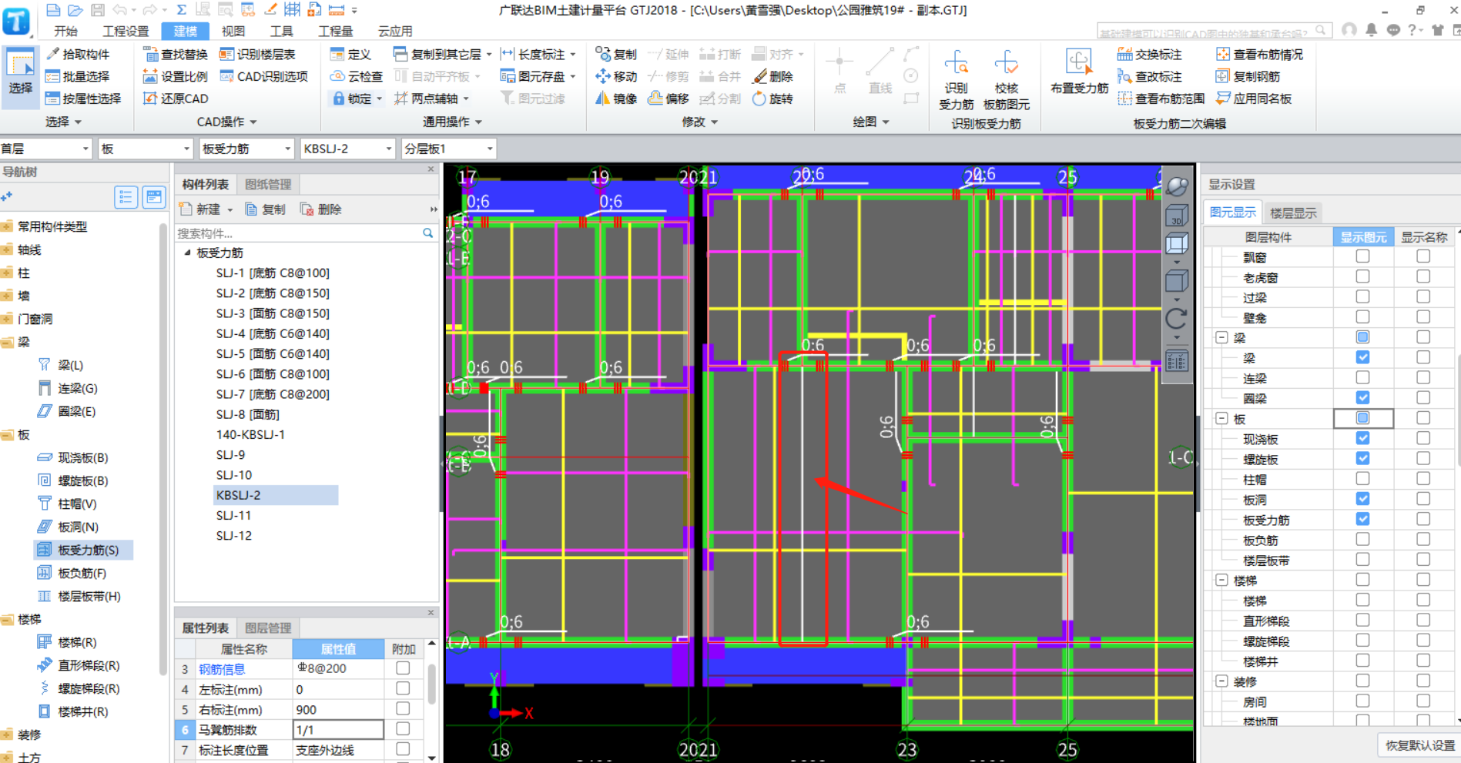Click the 批量选择 batch select tool
Screen dimensions: 1461x763
tap(78, 76)
